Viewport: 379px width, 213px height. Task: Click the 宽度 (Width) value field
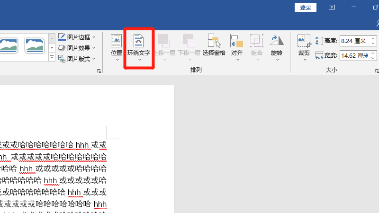pyautogui.click(x=353, y=56)
